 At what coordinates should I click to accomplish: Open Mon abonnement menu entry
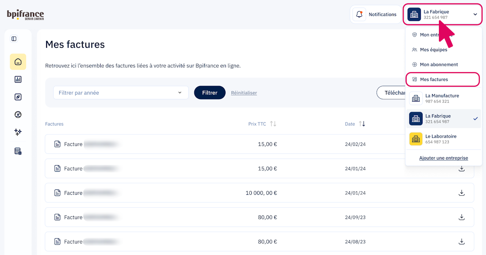pyautogui.click(x=443, y=64)
